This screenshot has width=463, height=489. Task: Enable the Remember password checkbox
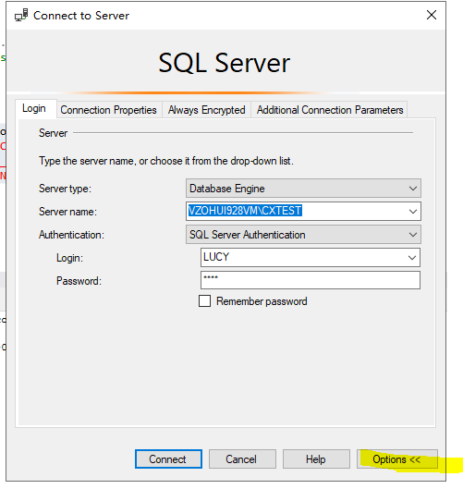204,301
